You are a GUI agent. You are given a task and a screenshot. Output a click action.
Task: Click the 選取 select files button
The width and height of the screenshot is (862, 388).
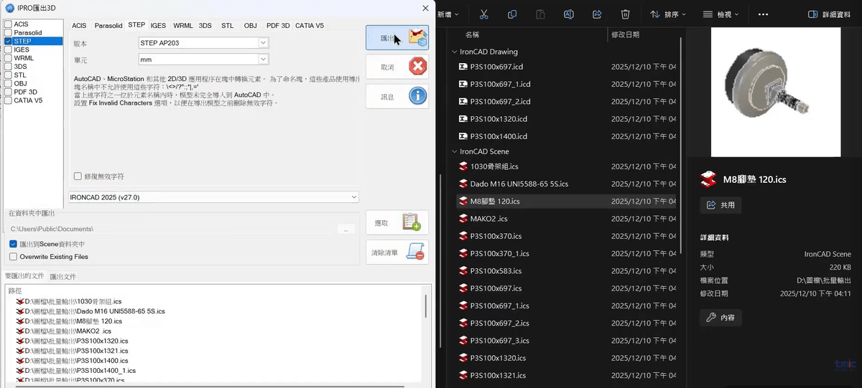397,223
